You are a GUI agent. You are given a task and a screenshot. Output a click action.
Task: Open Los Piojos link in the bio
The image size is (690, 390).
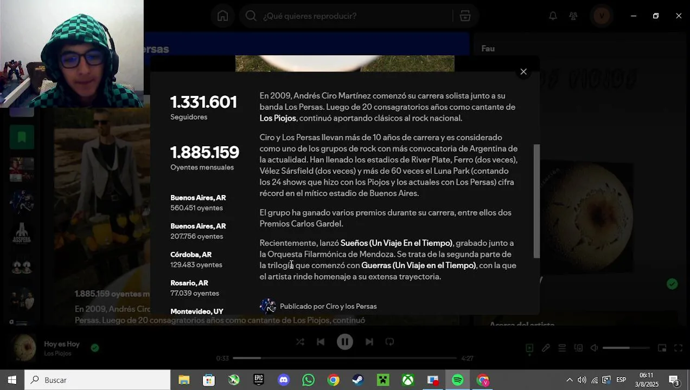pyautogui.click(x=278, y=118)
